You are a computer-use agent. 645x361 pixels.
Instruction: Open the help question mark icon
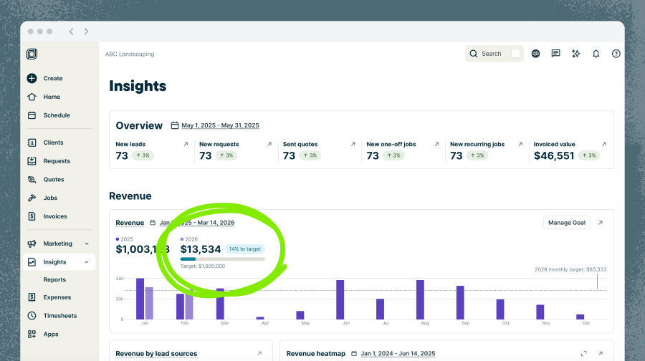616,54
